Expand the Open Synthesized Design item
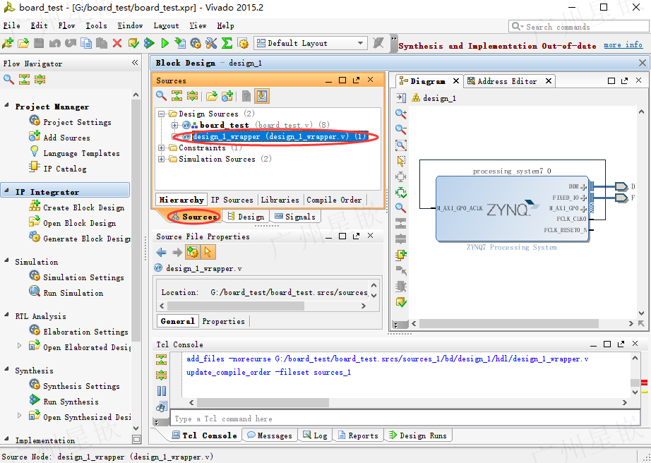Image resolution: width=651 pixels, height=463 pixels. pyautogui.click(x=19, y=415)
